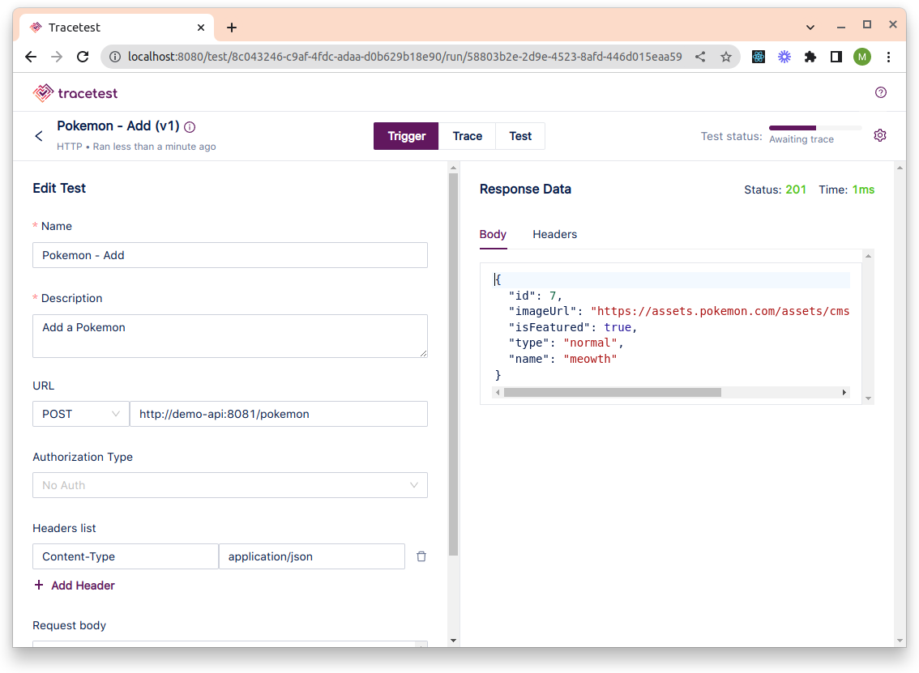Screen dimensions: 919x673
Task: Click browser back arrow
Action: pos(31,57)
